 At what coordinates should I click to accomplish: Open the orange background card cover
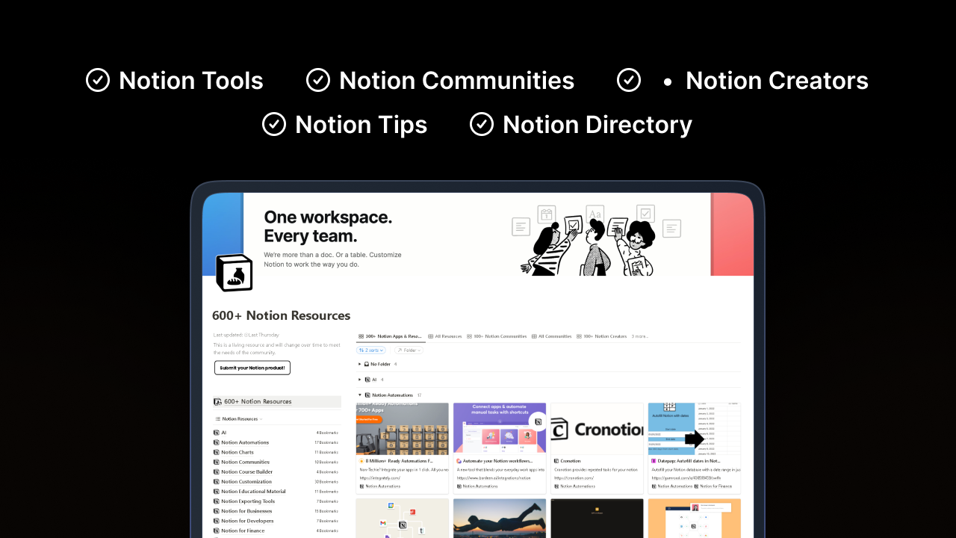[695, 518]
